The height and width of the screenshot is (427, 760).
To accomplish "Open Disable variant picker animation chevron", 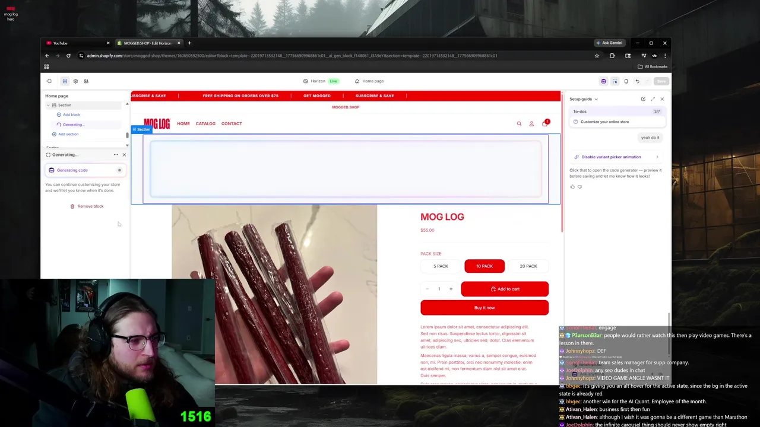I will (657, 157).
